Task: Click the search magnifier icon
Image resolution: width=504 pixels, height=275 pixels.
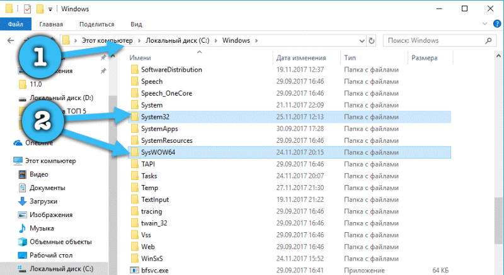Action: click(x=489, y=41)
